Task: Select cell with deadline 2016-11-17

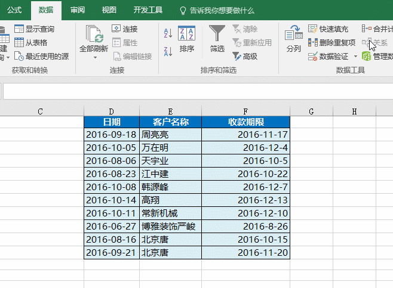Action: coord(245,135)
